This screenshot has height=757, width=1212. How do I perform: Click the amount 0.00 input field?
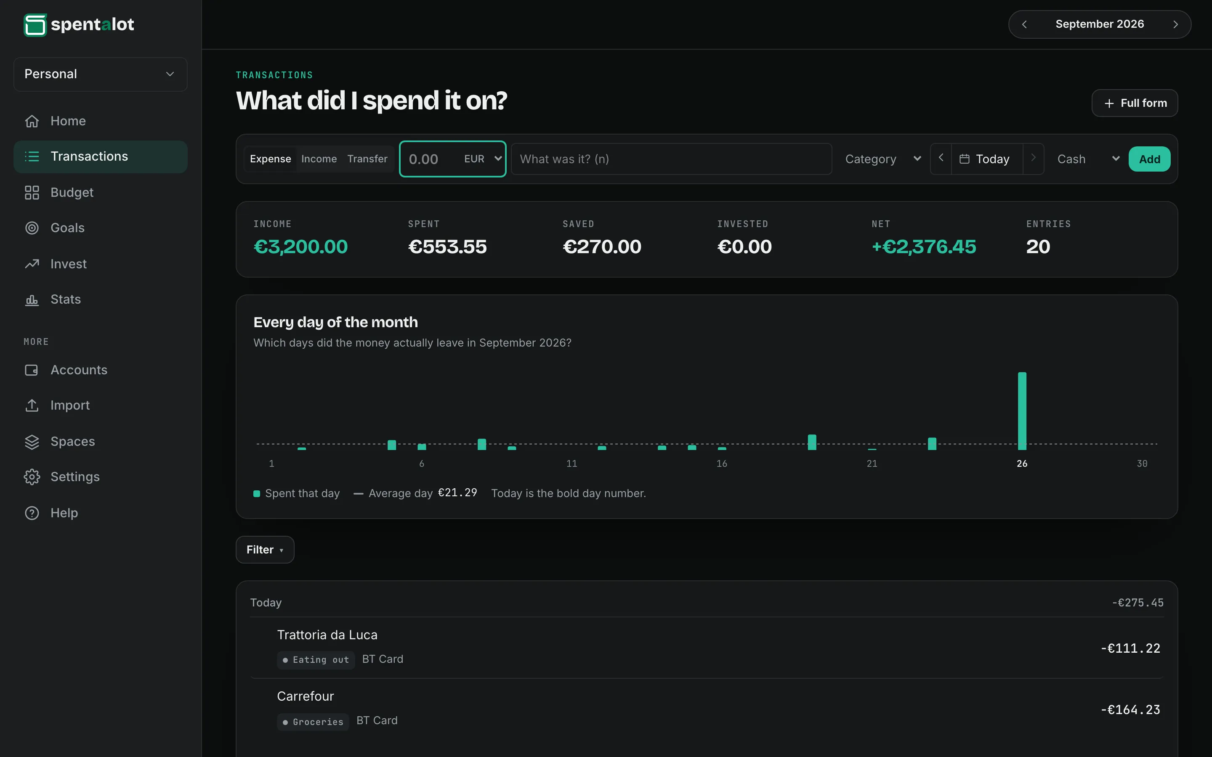pos(431,159)
